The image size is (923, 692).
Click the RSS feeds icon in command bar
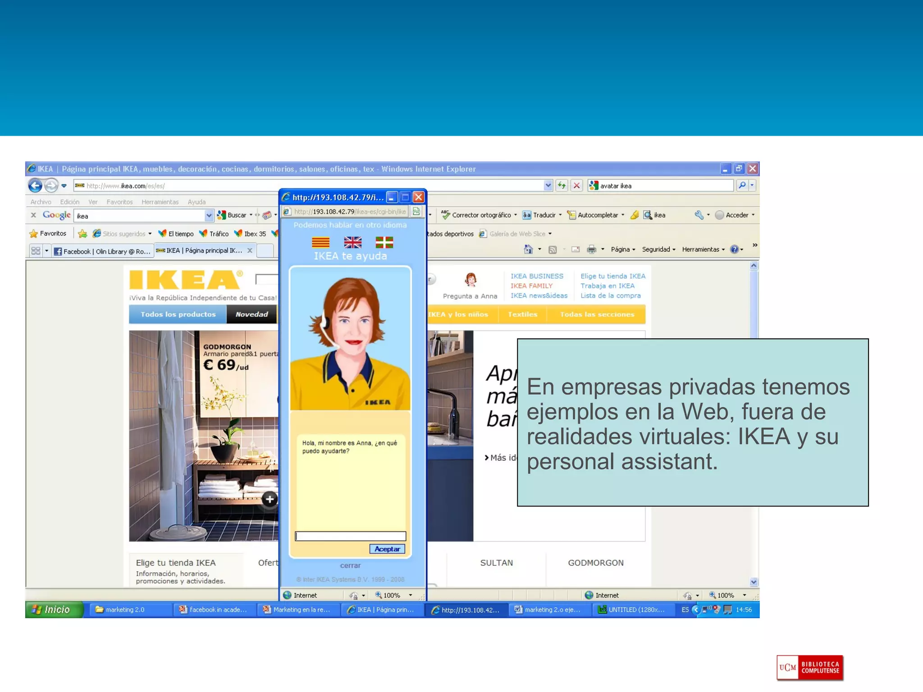(553, 250)
